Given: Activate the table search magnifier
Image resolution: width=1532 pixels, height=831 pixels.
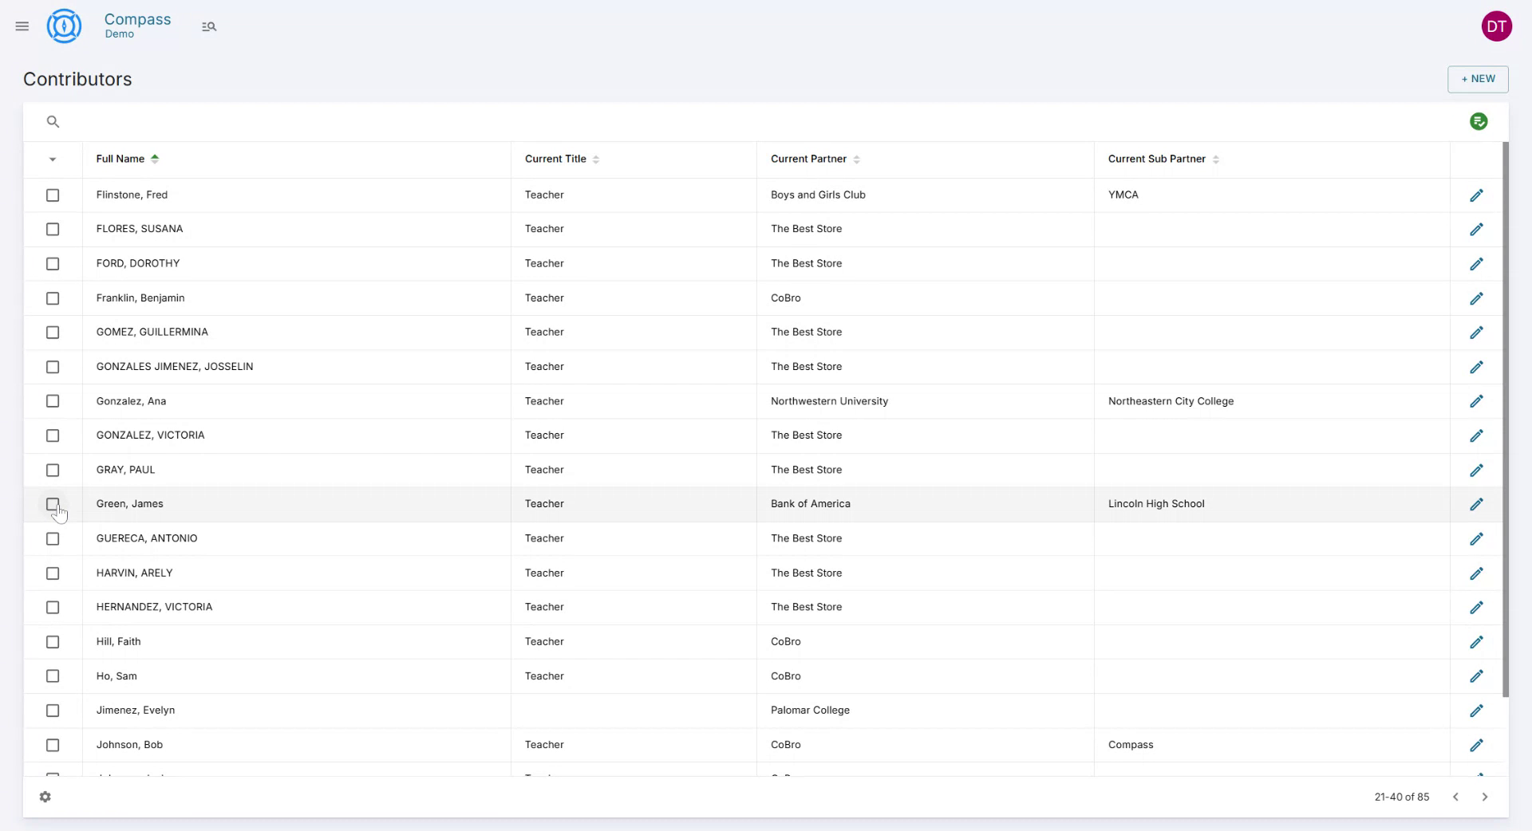Looking at the screenshot, I should pyautogui.click(x=53, y=121).
